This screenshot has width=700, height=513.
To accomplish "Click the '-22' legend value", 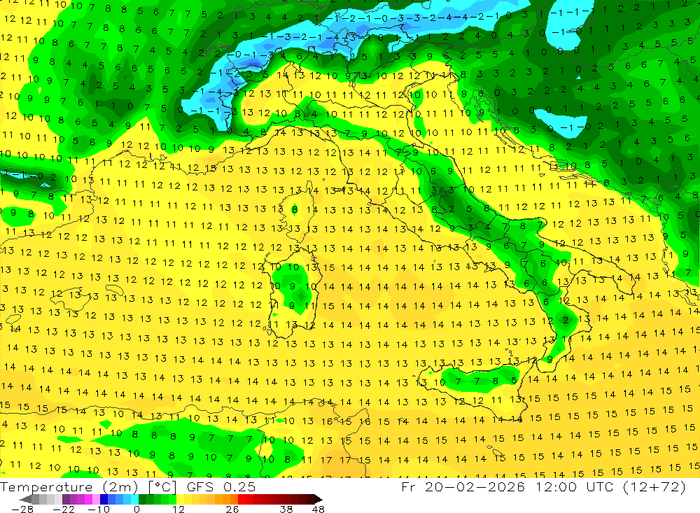I will coord(64,509).
